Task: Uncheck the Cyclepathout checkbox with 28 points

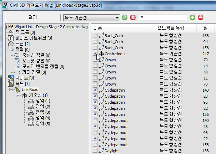Action: [x=95, y=126]
